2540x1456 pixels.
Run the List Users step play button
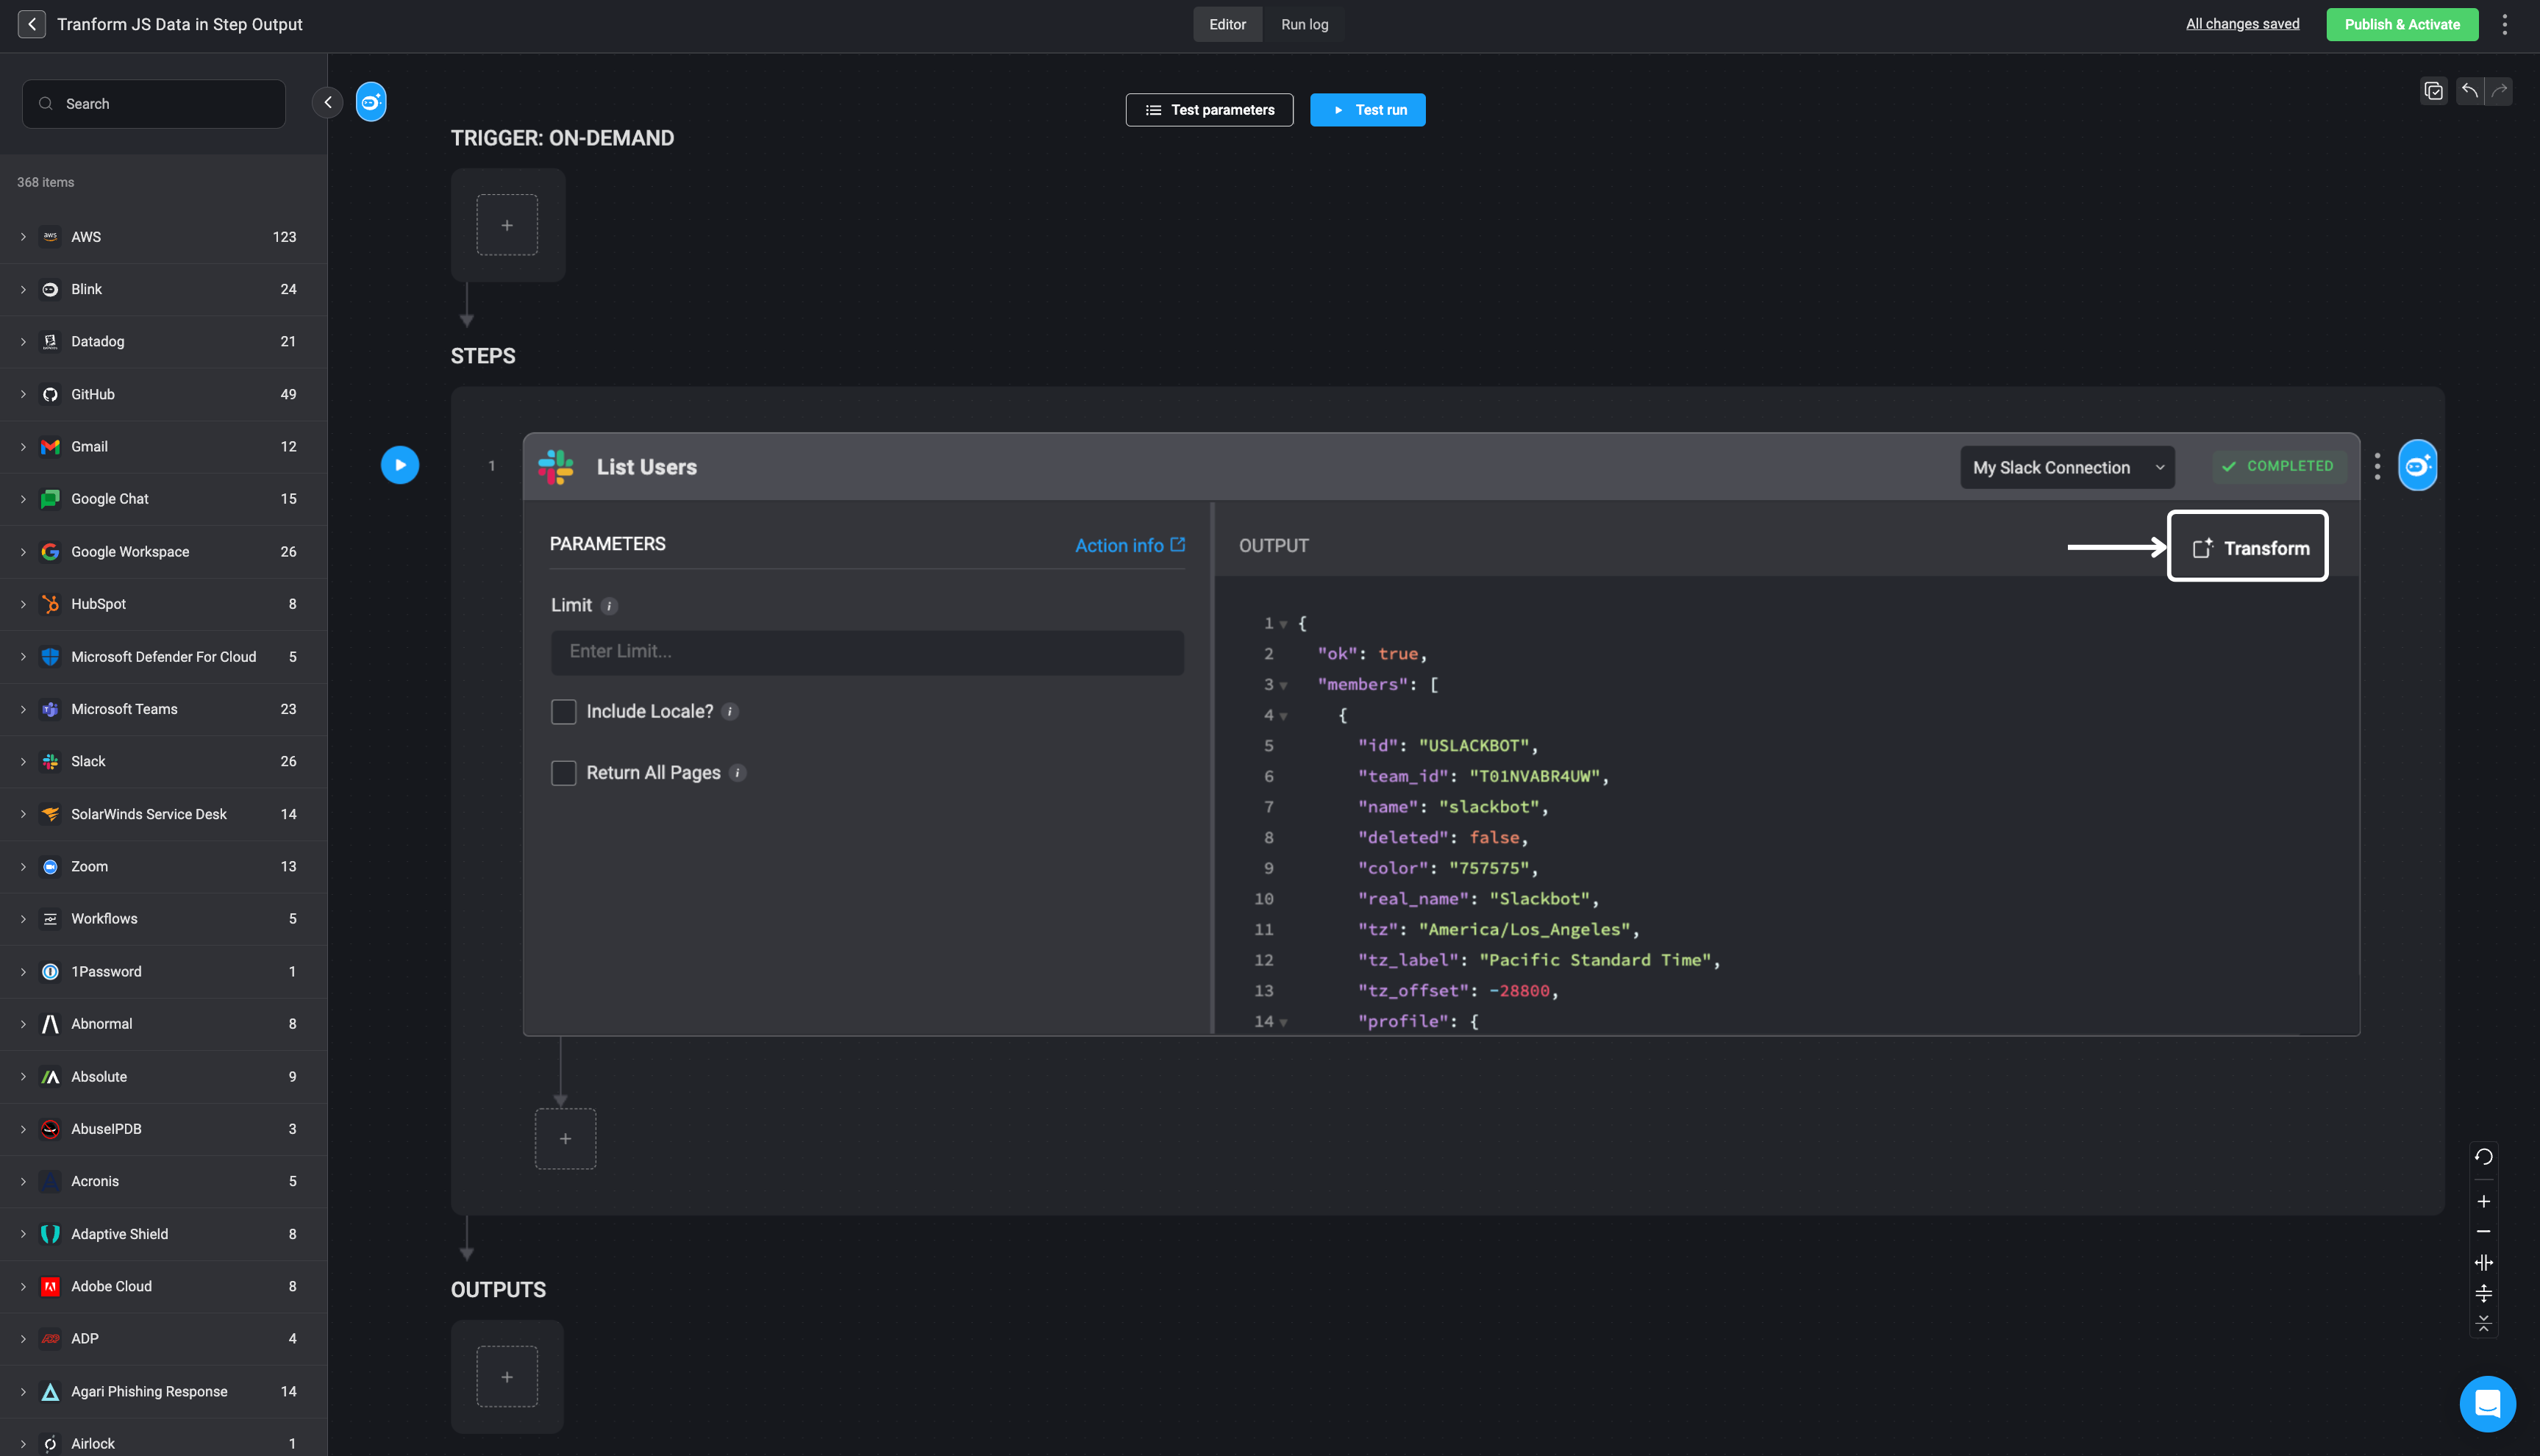point(399,465)
